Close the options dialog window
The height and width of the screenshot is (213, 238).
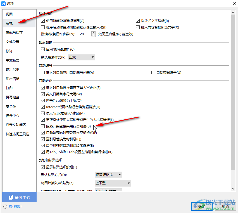tap(234, 3)
